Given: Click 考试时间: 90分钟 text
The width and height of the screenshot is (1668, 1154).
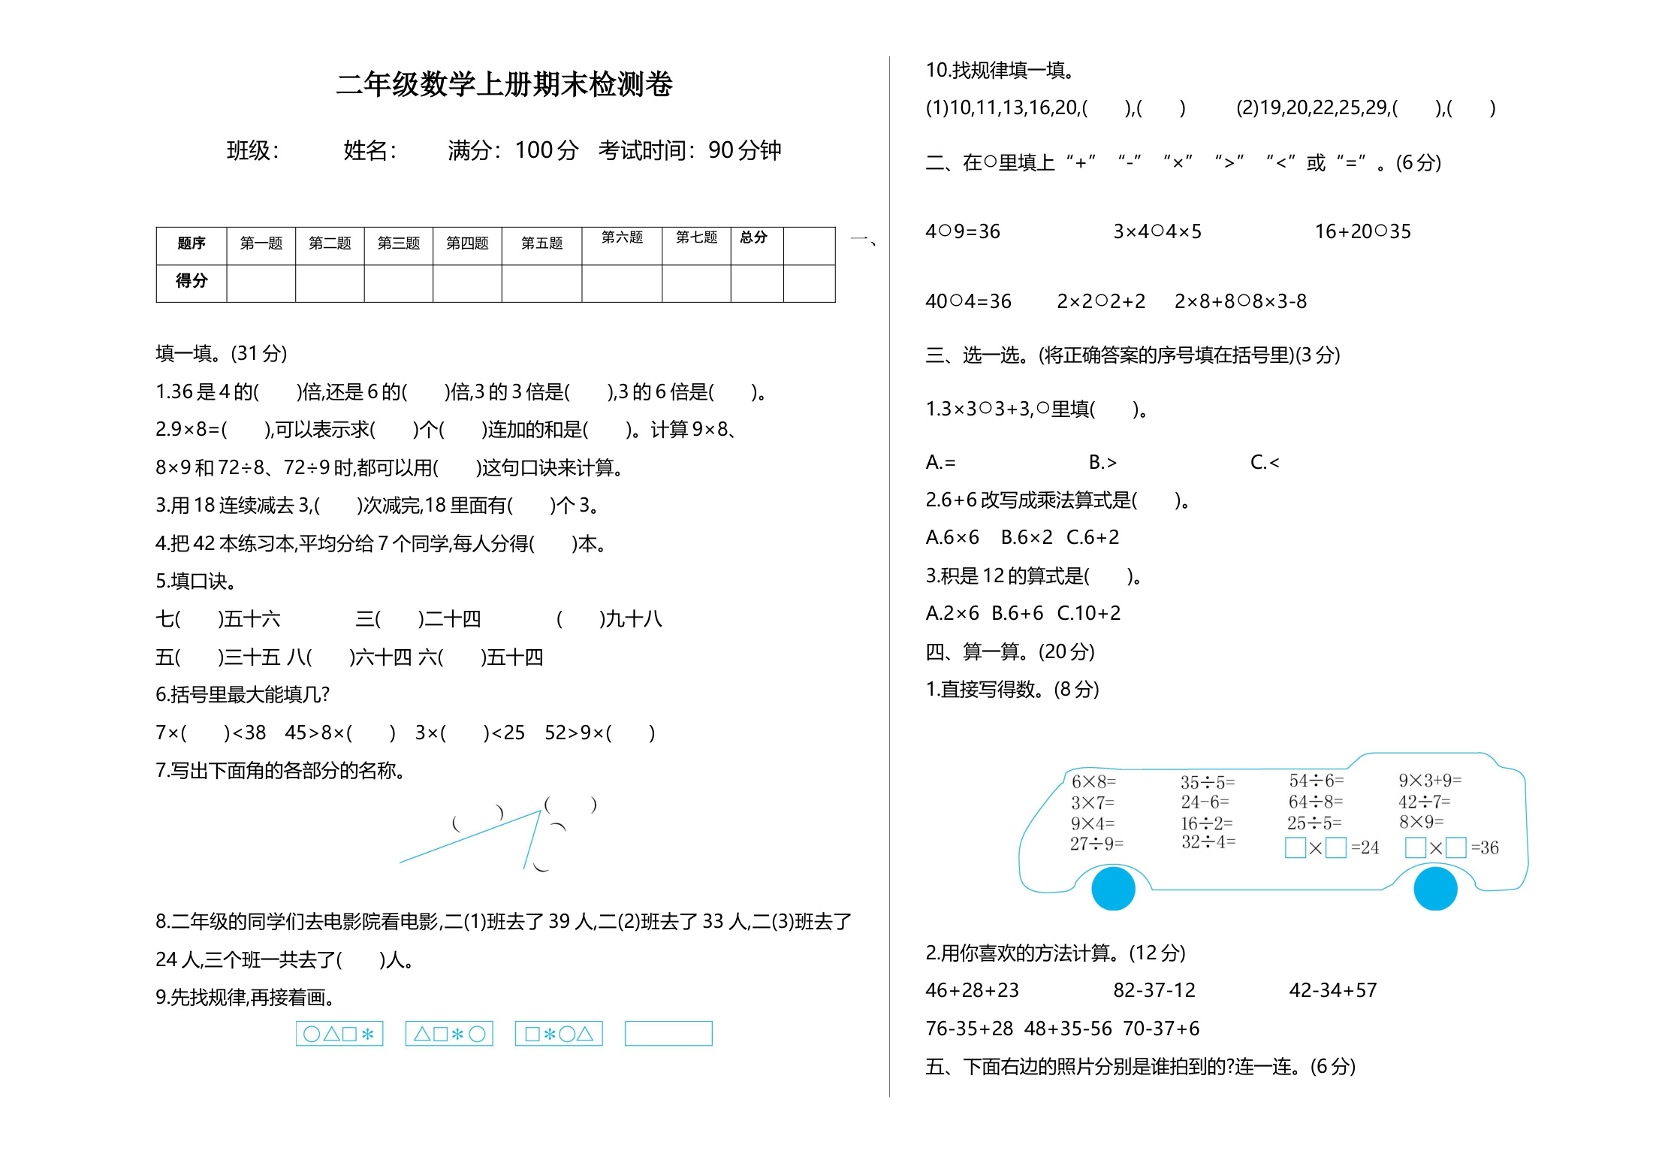Looking at the screenshot, I should (x=690, y=150).
